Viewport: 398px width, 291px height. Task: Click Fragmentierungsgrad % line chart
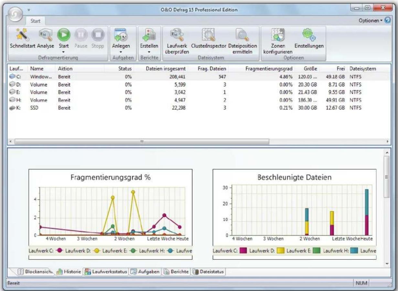tap(111, 214)
